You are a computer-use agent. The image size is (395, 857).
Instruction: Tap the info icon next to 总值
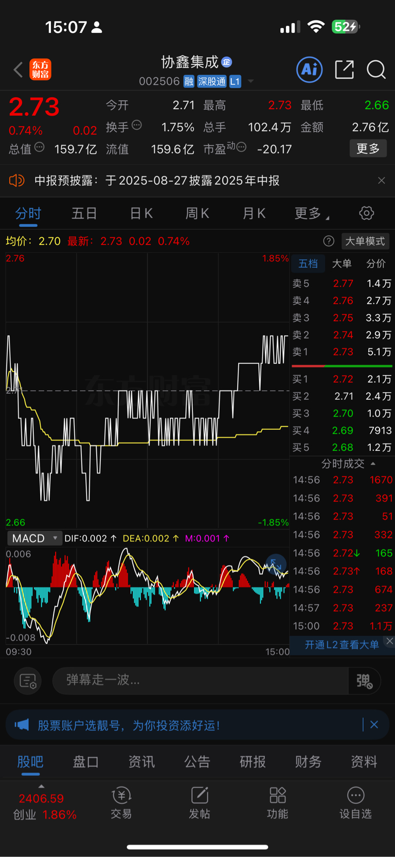tap(39, 147)
